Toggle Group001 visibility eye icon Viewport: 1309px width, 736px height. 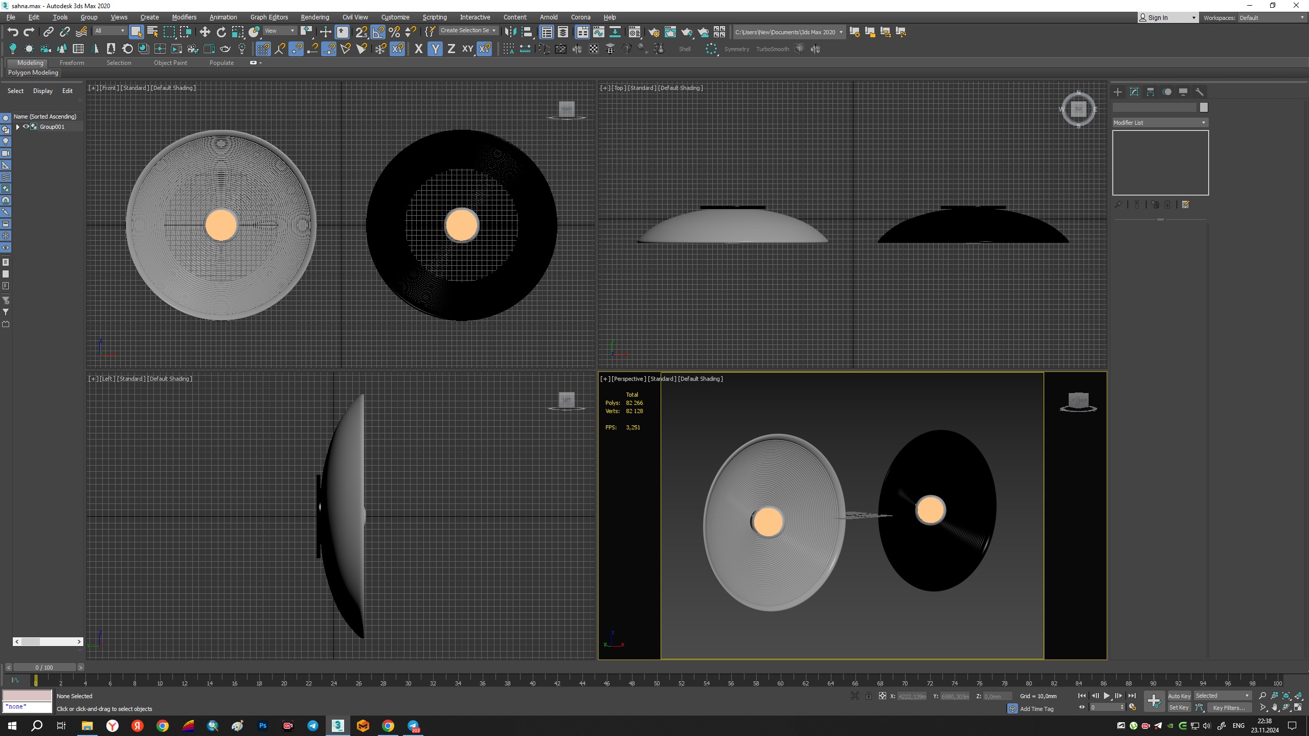click(26, 127)
